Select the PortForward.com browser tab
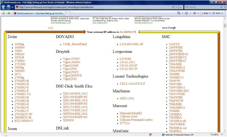This screenshot has height=137, width=227. point(39,13)
